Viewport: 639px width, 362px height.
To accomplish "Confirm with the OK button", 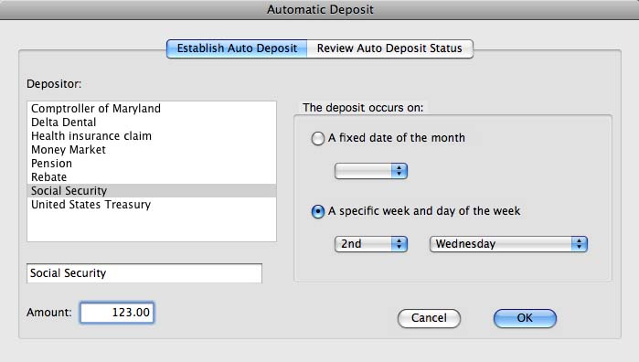I will click(x=525, y=318).
